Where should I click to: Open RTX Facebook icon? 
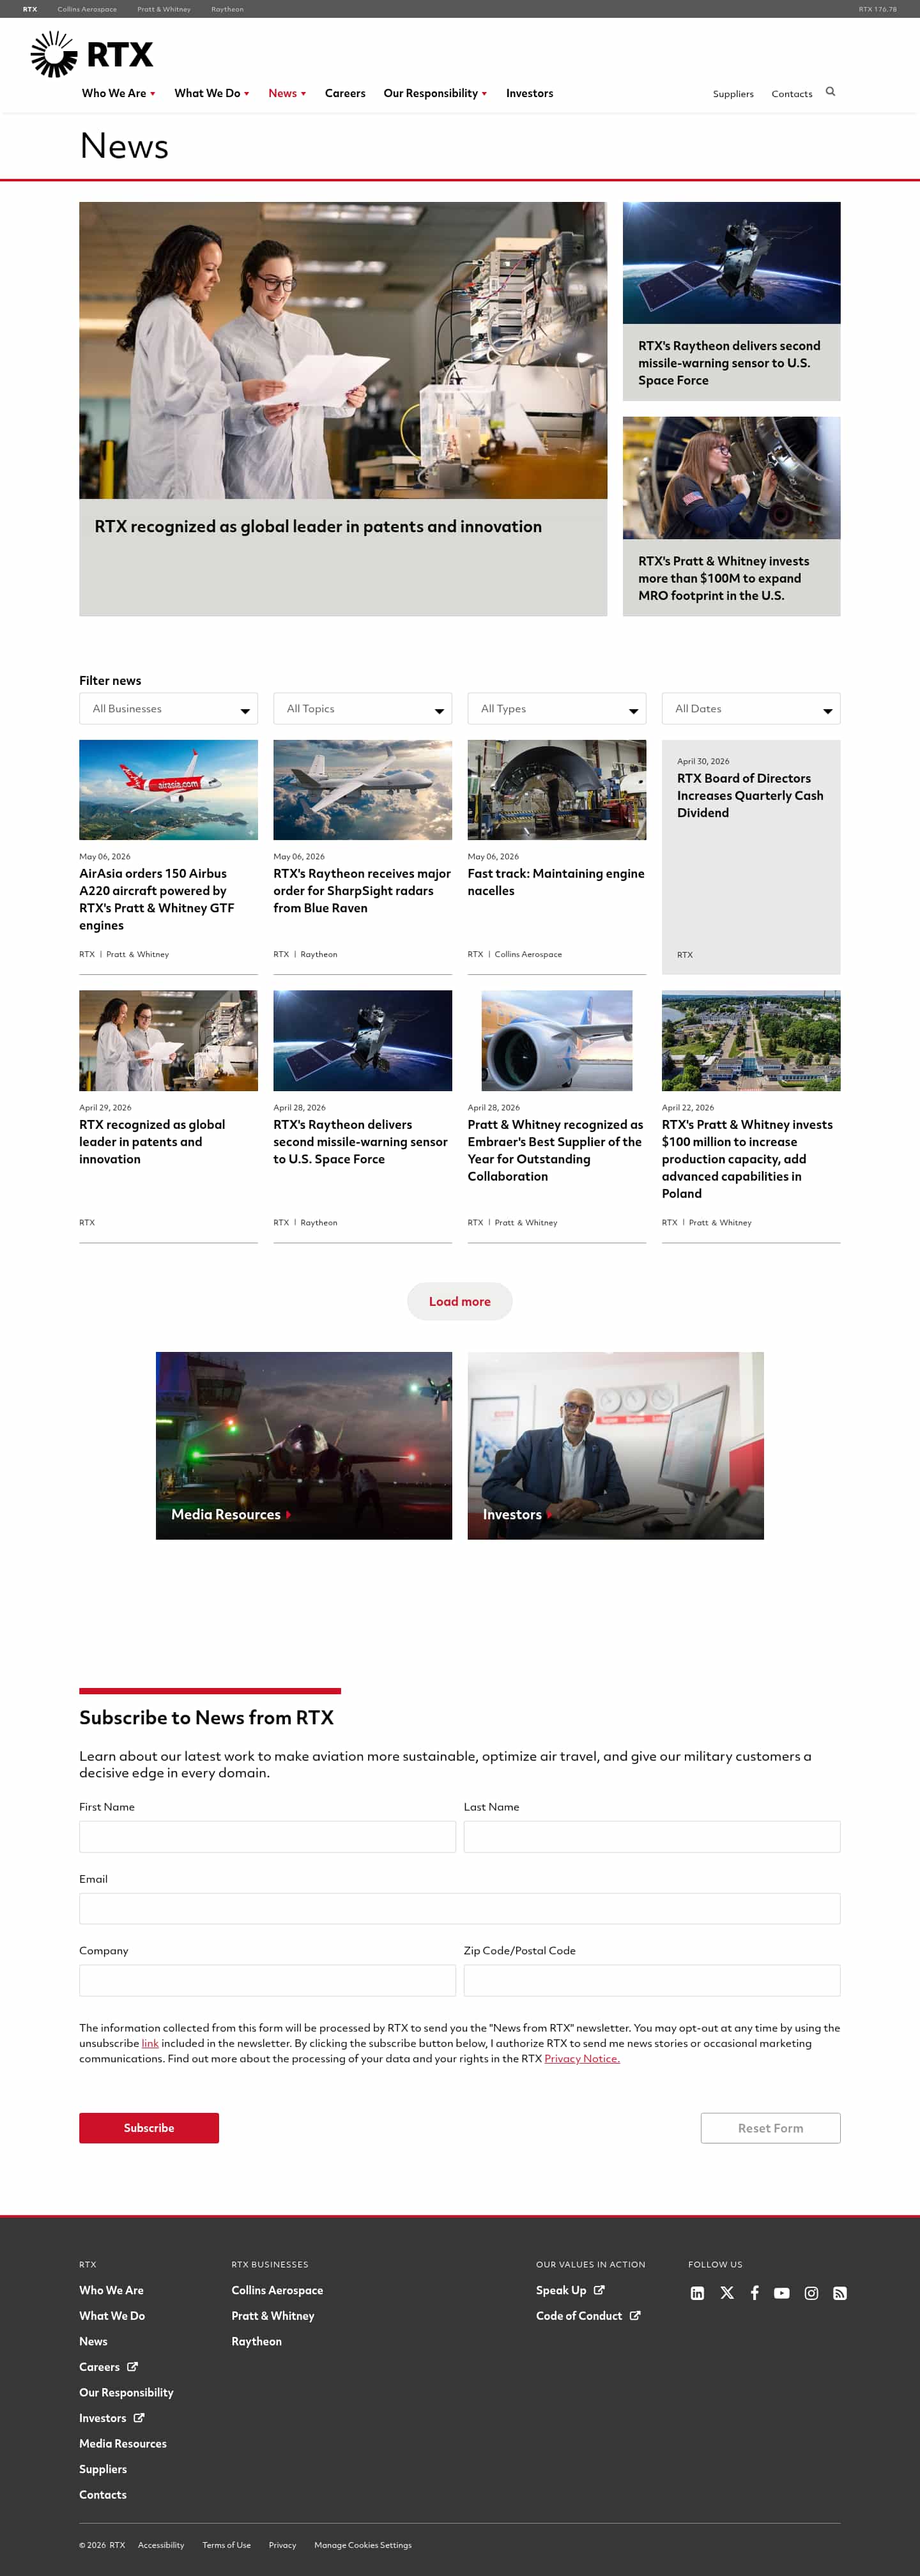[755, 2293]
